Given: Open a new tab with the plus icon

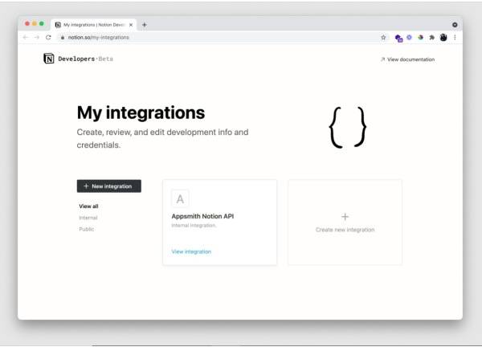Looking at the screenshot, I should [145, 25].
